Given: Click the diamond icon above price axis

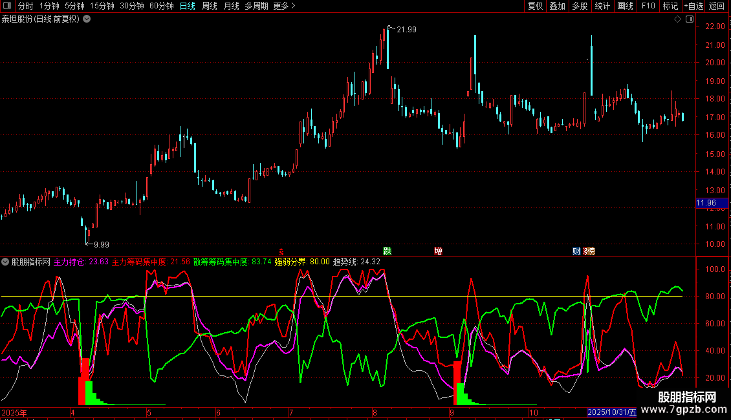Looking at the screenshot, I should click(677, 19).
